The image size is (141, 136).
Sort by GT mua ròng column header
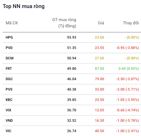(x=64, y=23)
